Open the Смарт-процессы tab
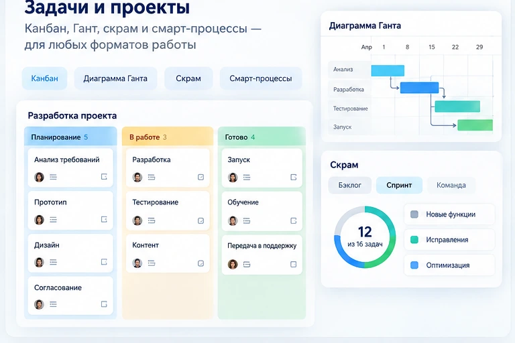 pos(260,78)
